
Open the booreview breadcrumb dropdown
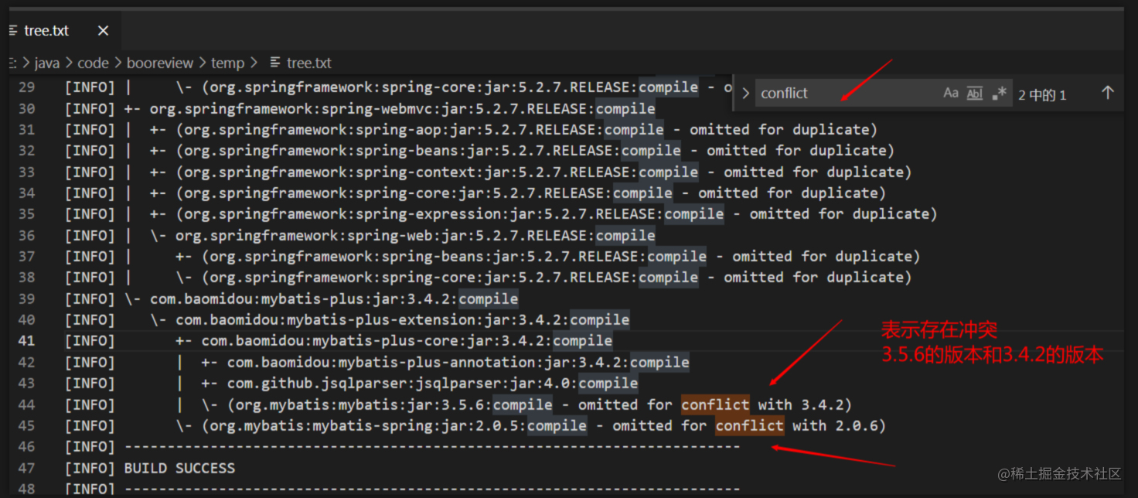pyautogui.click(x=160, y=63)
